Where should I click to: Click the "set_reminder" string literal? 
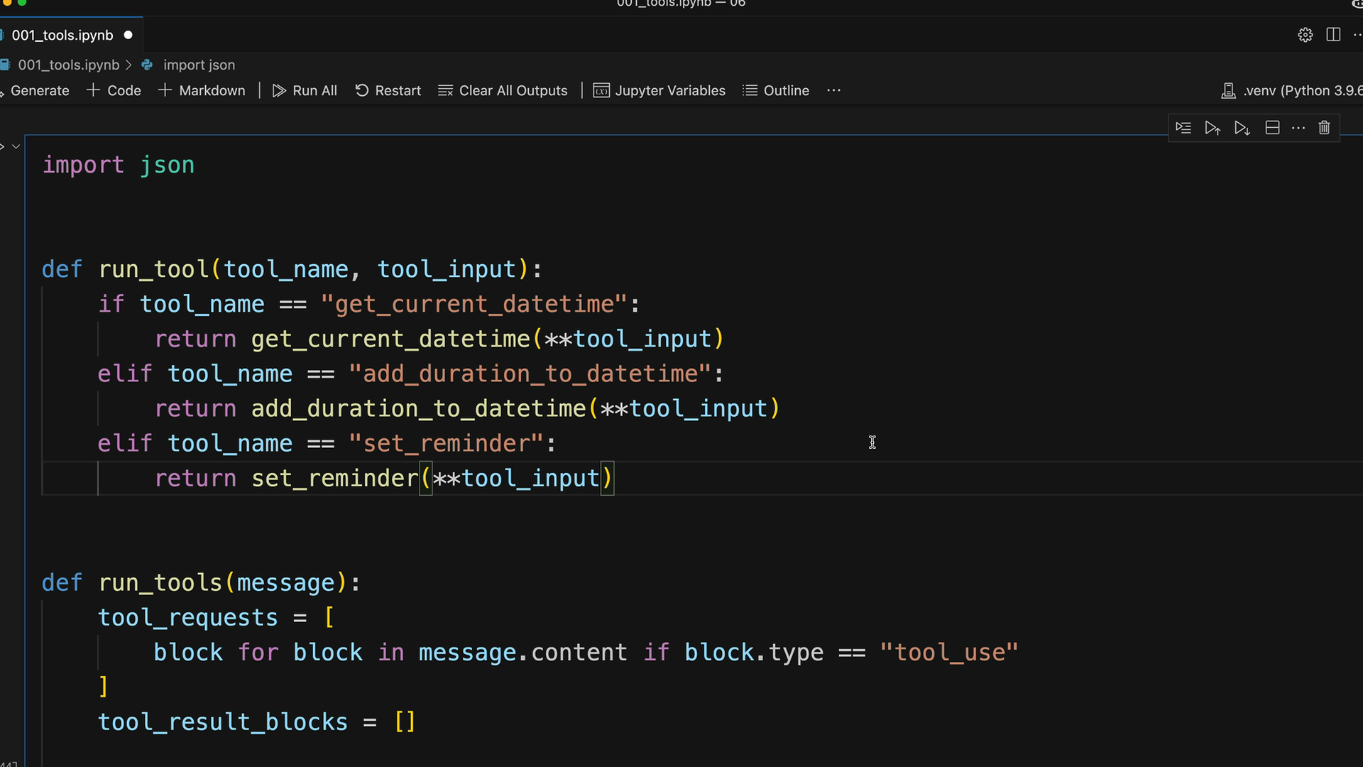pyautogui.click(x=446, y=443)
